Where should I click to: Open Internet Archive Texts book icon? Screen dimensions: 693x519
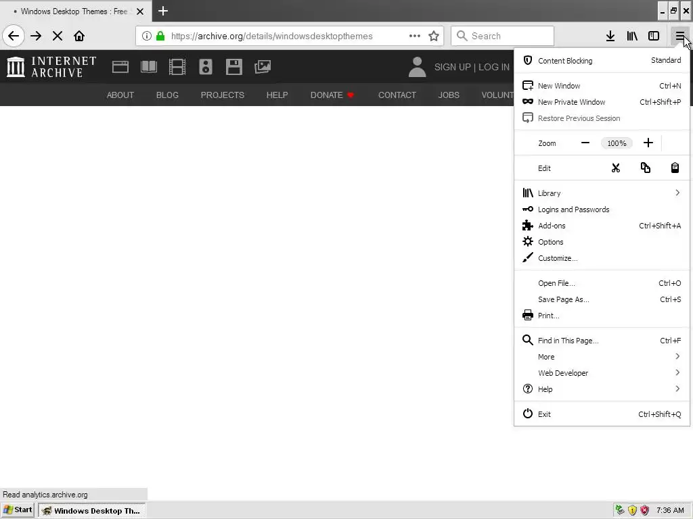(148, 67)
